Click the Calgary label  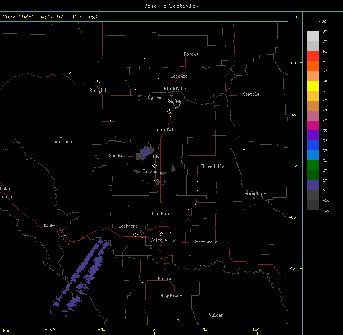pos(159,240)
